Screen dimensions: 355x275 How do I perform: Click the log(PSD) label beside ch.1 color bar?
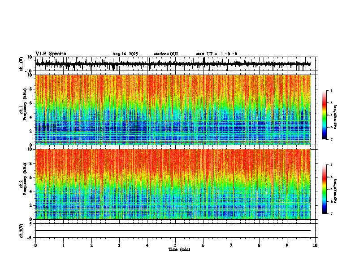(336, 117)
